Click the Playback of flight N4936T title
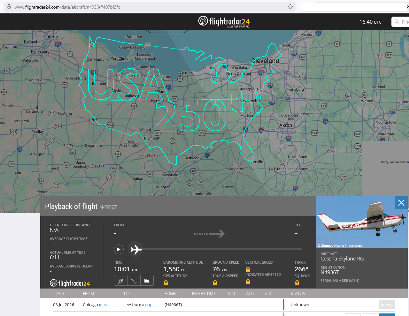This screenshot has height=316, width=409. coord(81,207)
